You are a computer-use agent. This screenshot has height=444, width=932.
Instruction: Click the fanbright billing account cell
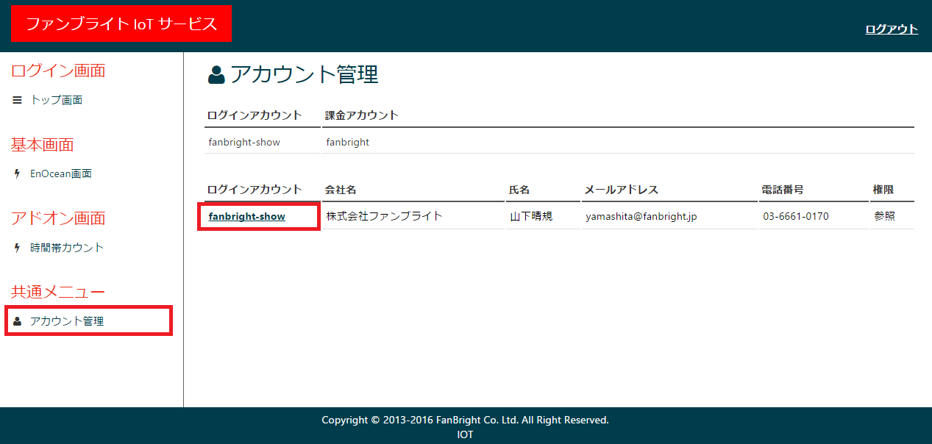(x=348, y=143)
